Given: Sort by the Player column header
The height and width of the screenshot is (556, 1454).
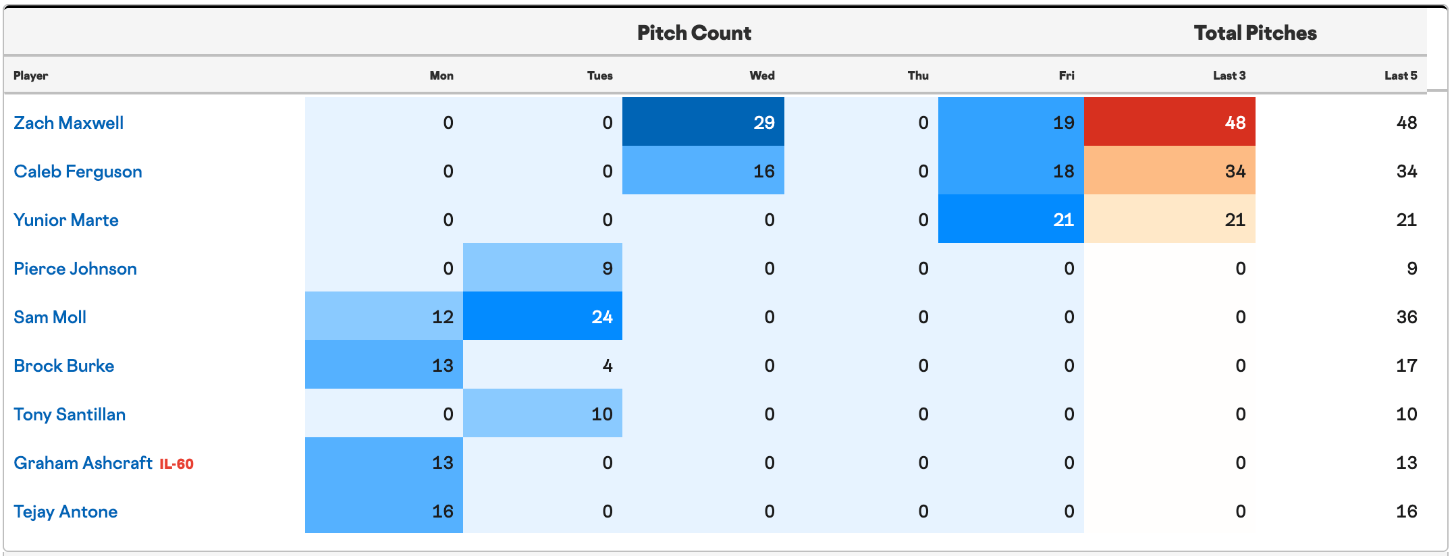Looking at the screenshot, I should point(31,76).
